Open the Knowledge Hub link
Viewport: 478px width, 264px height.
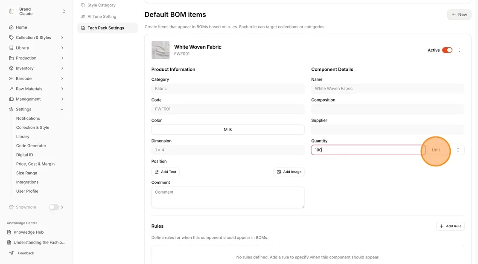tap(28, 232)
